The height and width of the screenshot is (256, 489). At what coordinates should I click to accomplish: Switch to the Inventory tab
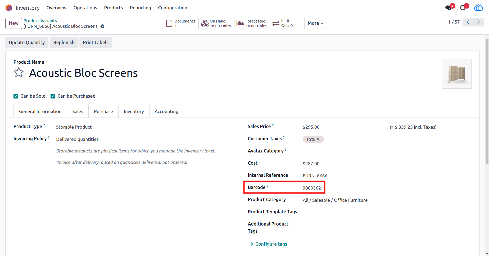[134, 111]
